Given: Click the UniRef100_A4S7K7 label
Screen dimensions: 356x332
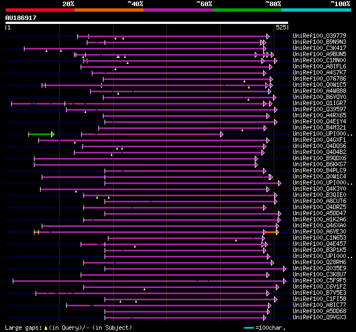Looking at the screenshot, I should point(319,73).
